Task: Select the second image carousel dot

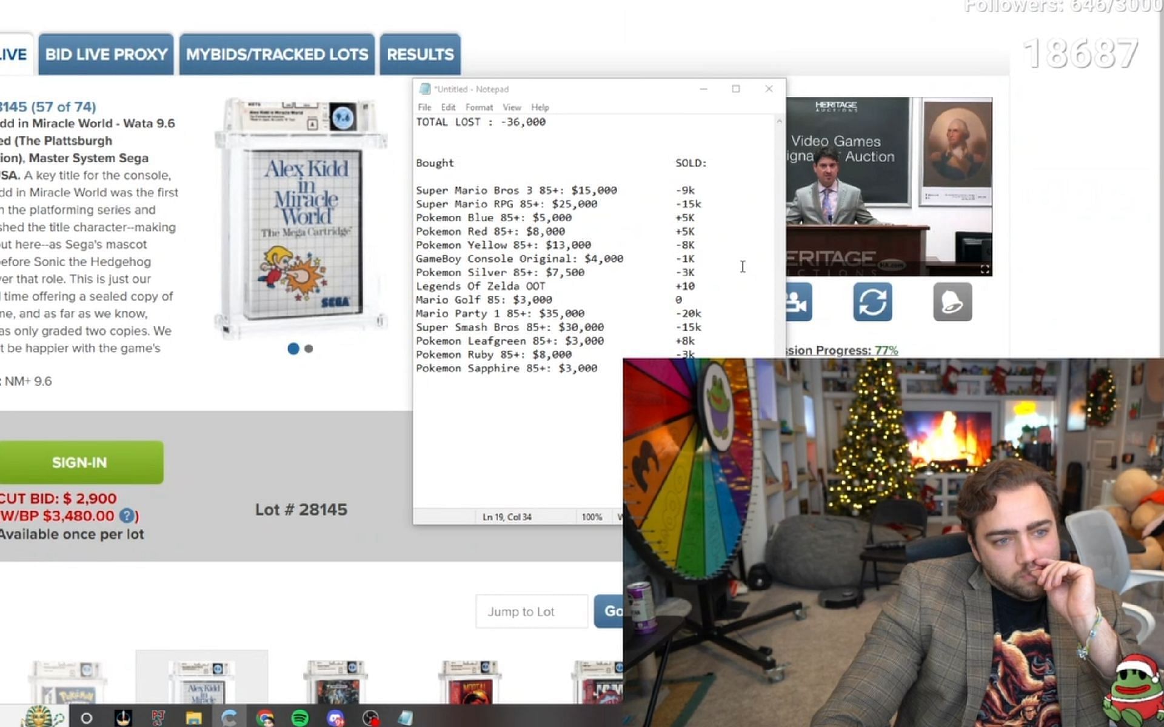Action: (309, 348)
